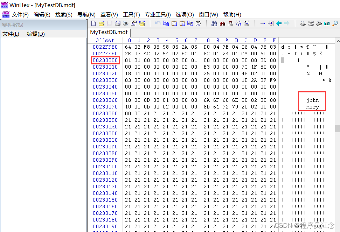Click the New file icon
This screenshot has height=232, width=340.
click(93, 23)
